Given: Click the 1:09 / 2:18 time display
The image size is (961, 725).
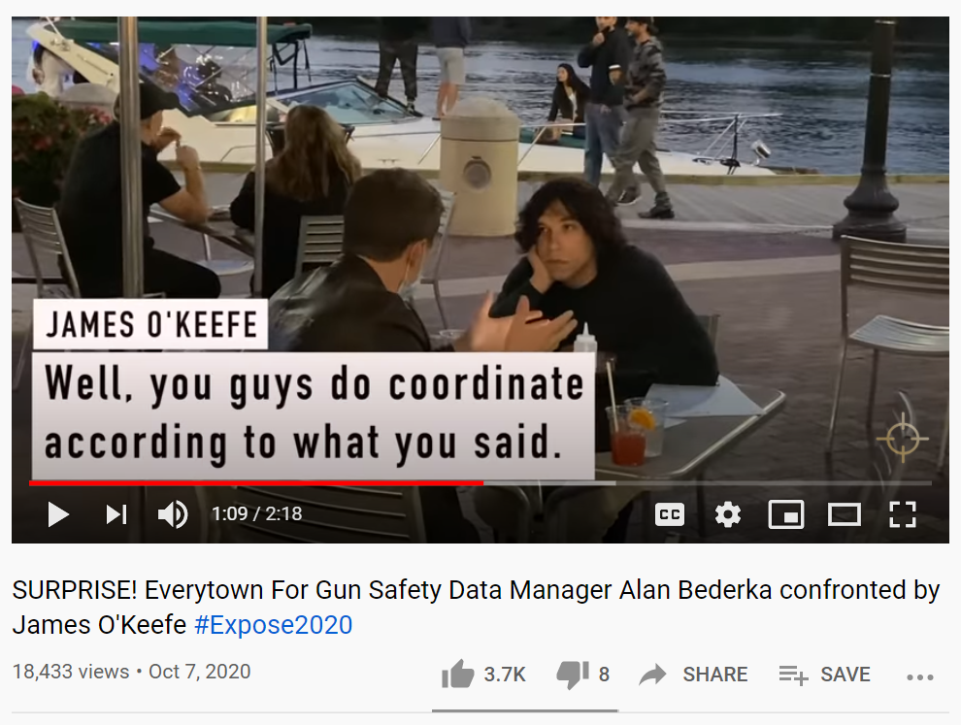Looking at the screenshot, I should pyautogui.click(x=257, y=513).
